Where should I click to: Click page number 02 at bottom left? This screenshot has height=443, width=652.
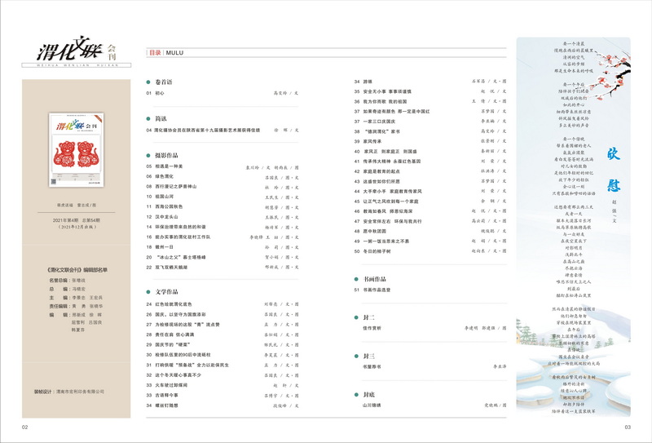pyautogui.click(x=24, y=427)
